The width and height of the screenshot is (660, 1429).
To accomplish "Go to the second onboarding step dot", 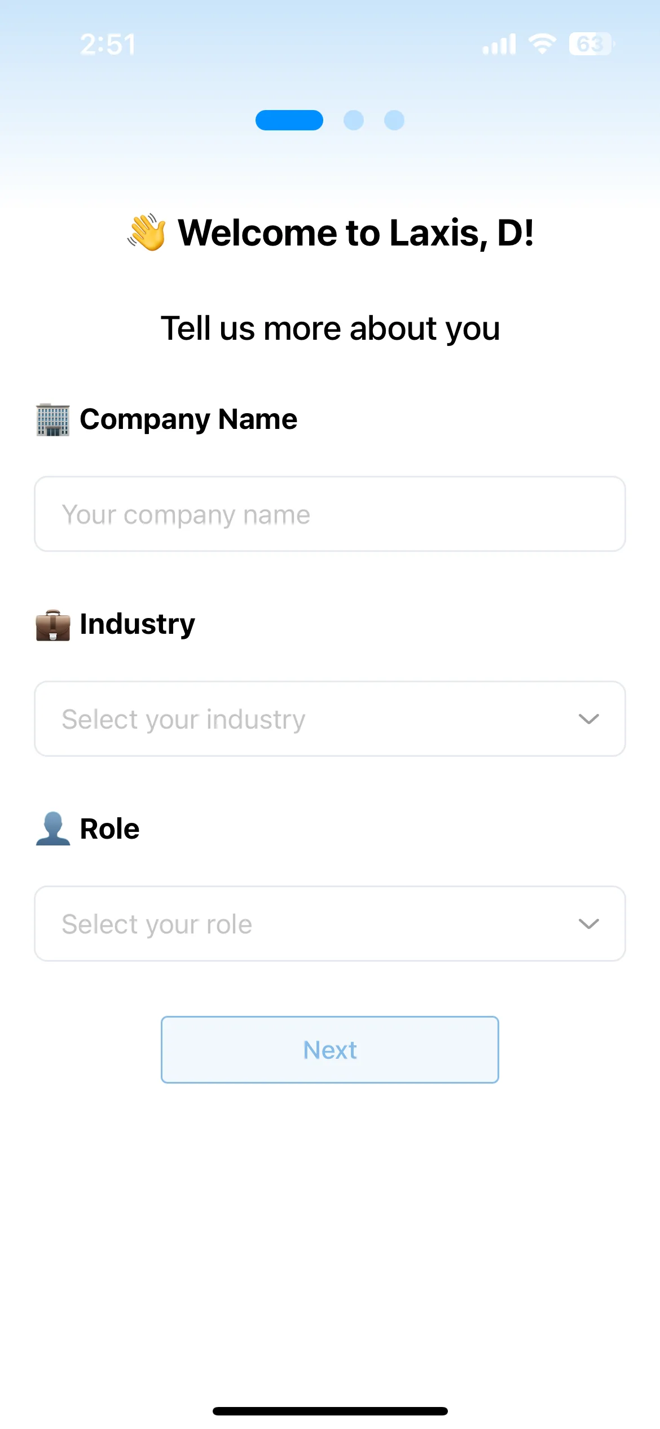I will [354, 120].
